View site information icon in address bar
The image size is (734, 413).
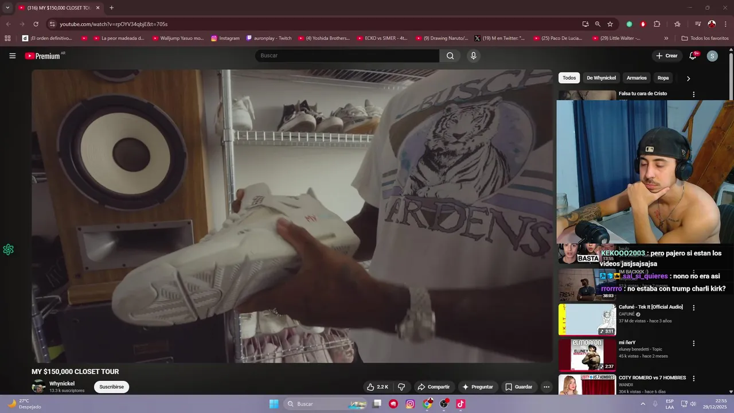(52, 24)
